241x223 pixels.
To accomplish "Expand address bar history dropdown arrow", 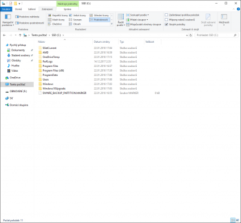I will (x=187, y=35).
